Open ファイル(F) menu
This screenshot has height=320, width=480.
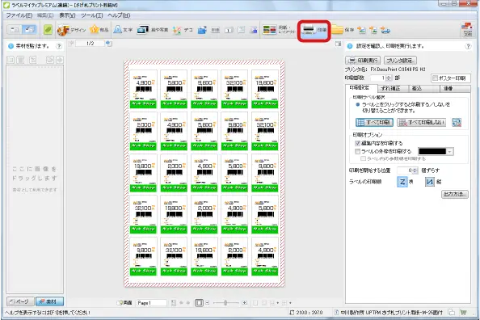pos(19,15)
